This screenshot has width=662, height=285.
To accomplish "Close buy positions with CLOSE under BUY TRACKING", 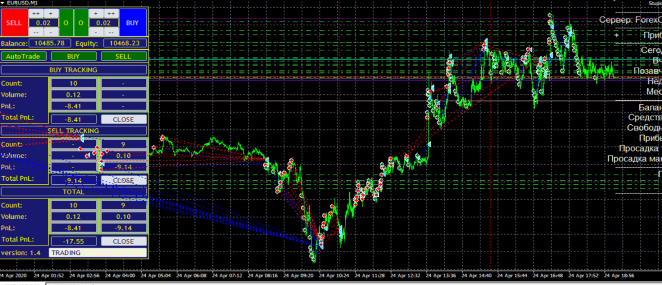I will [x=123, y=119].
